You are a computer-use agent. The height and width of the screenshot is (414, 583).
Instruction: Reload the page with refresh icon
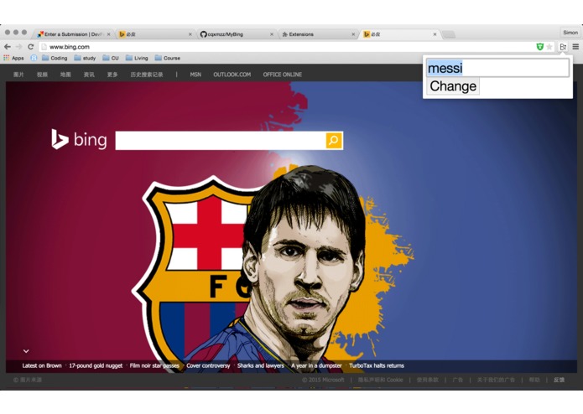[31, 47]
